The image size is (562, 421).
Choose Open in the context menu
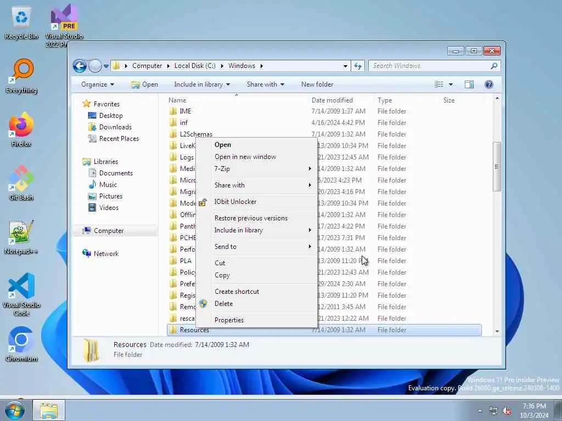[256, 145]
